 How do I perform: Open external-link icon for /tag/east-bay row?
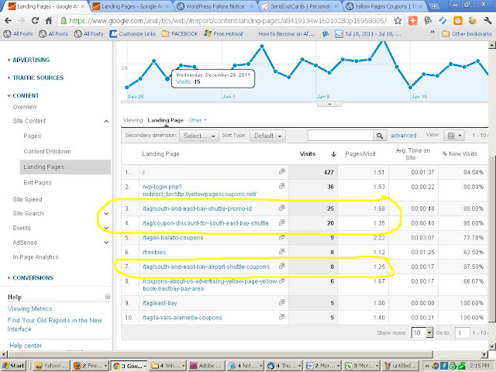coord(282,302)
